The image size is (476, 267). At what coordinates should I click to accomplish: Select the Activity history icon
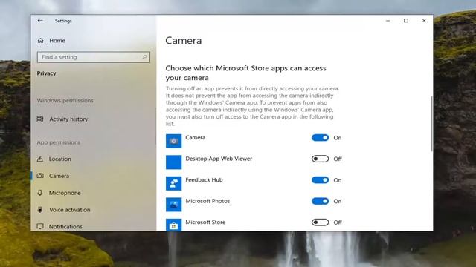point(40,119)
